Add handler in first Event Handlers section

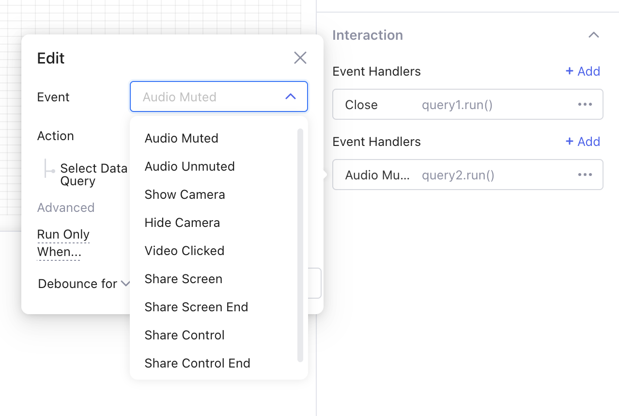click(x=583, y=71)
